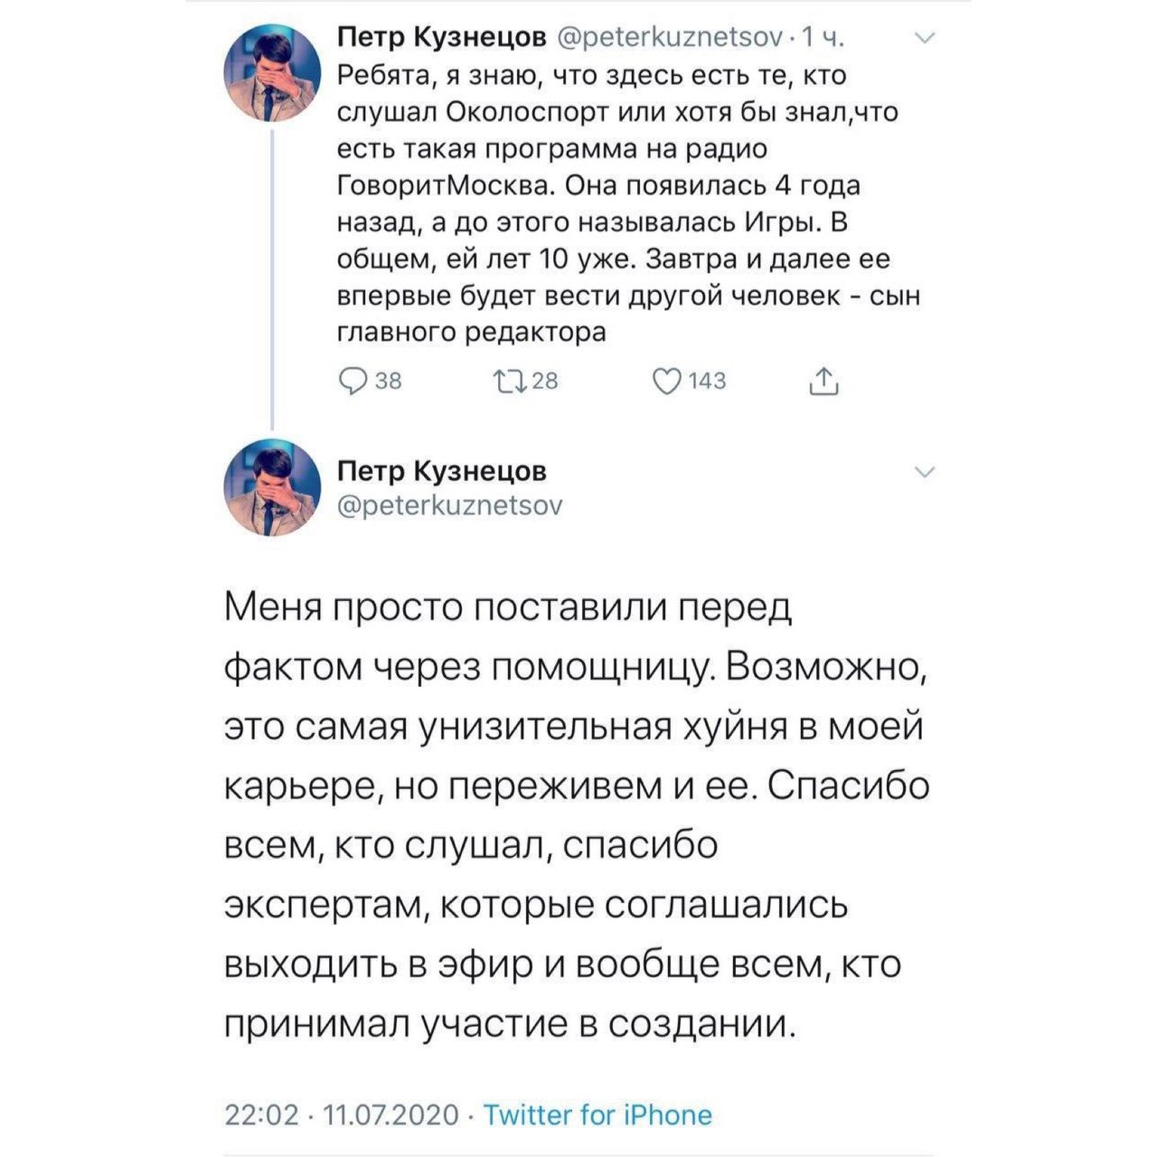
Task: Click the 22:02 · 11.07.2020 timestamp
Action: coord(342,1115)
